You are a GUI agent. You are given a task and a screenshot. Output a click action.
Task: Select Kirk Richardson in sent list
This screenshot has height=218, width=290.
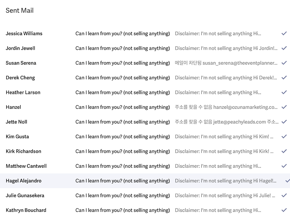23,151
